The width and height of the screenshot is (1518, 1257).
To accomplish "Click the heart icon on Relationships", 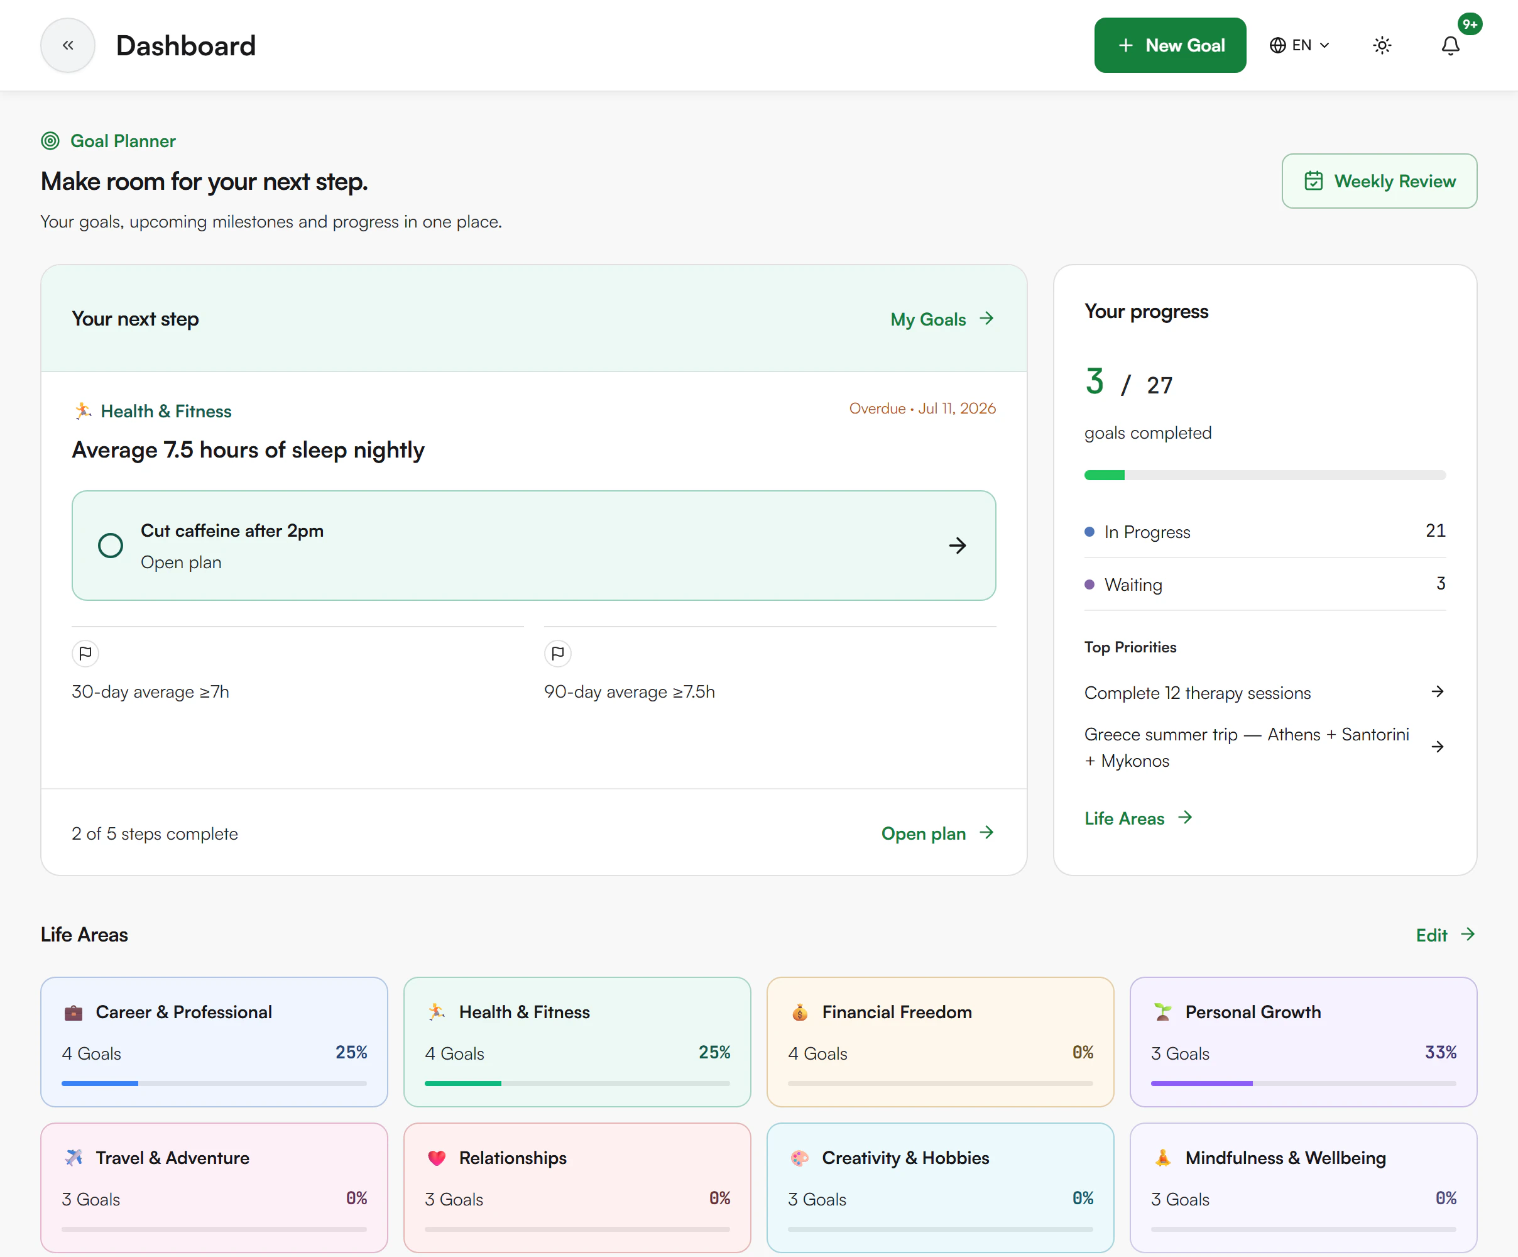I will (x=437, y=1157).
